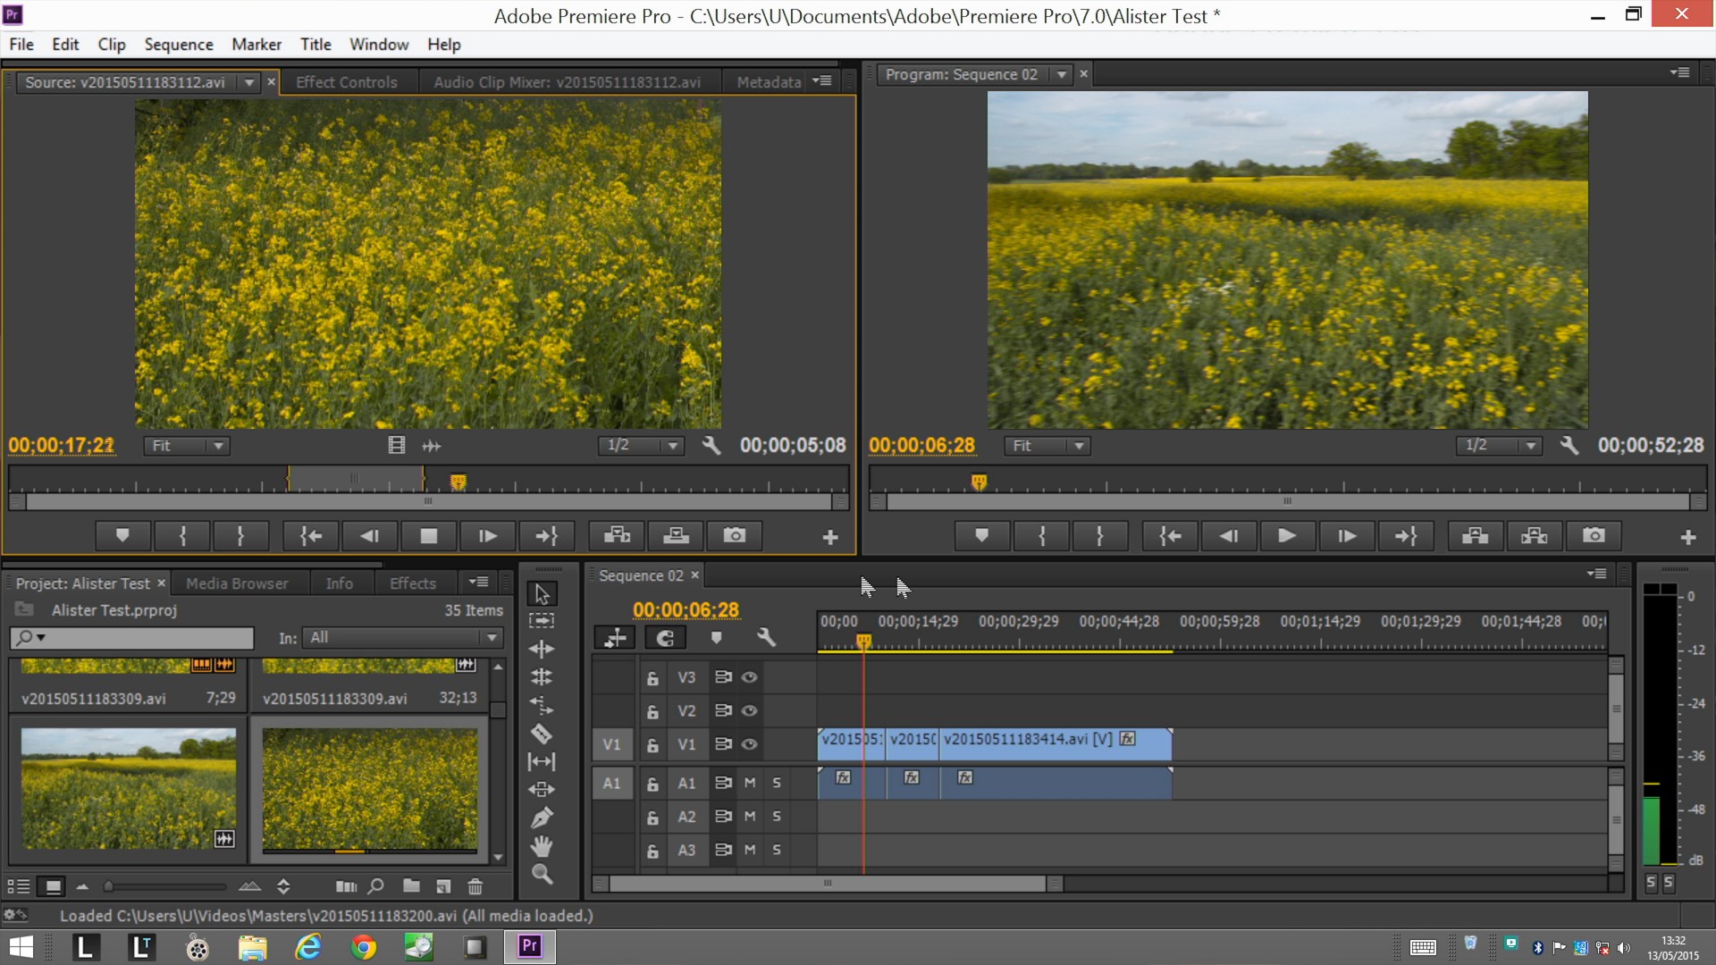Toggle lock on track V1
Image resolution: width=1716 pixels, height=965 pixels.
[652, 745]
